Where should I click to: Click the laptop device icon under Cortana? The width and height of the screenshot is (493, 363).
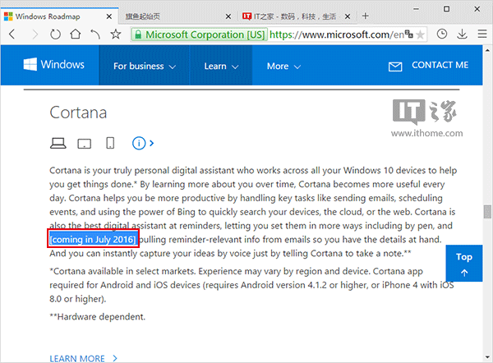point(58,143)
